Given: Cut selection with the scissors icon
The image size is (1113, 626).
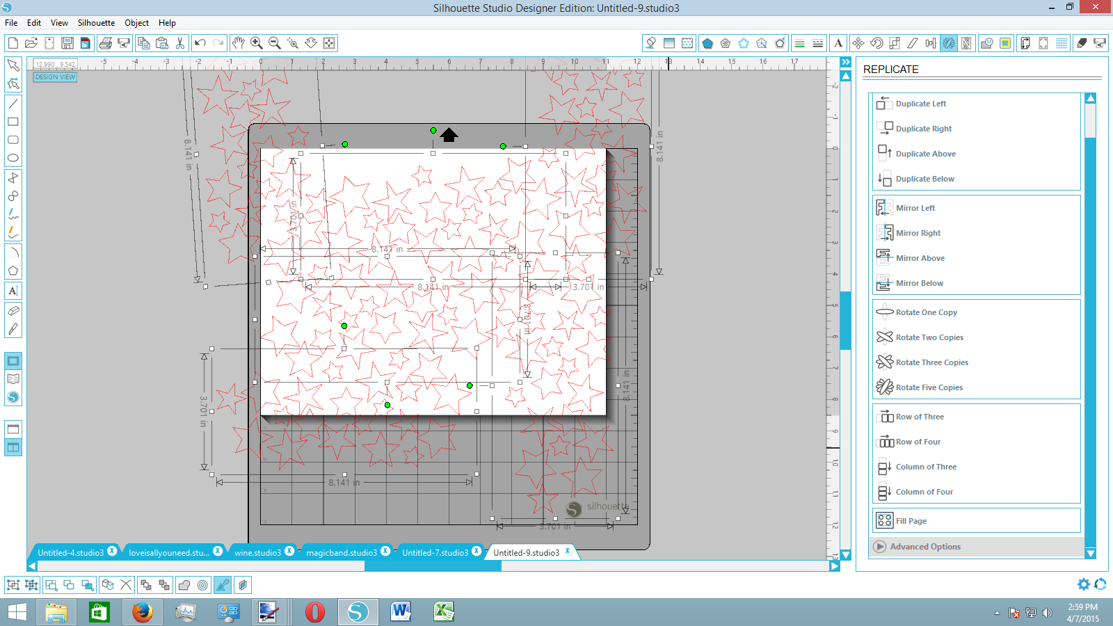Looking at the screenshot, I should point(180,43).
